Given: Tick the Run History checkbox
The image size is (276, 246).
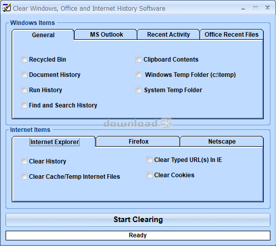Looking at the screenshot, I should (x=24, y=90).
